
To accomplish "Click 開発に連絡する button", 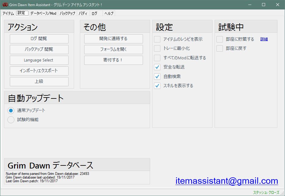I will 113,39.
